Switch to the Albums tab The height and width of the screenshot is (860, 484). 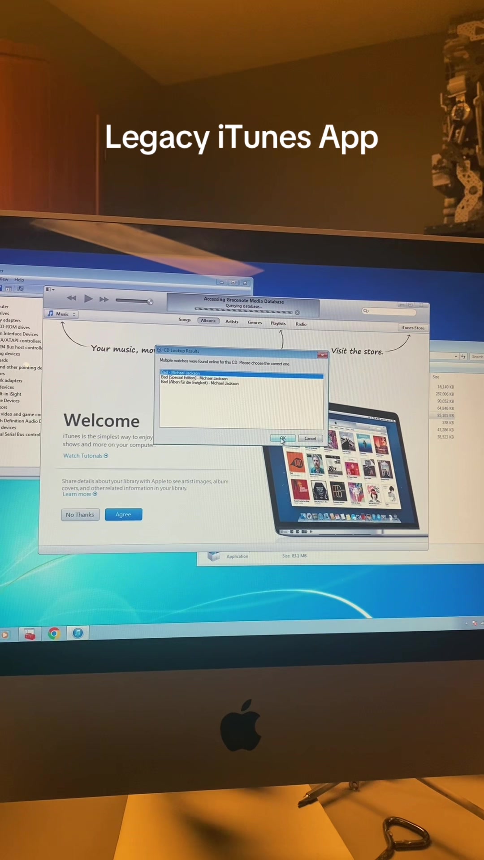[x=208, y=320]
